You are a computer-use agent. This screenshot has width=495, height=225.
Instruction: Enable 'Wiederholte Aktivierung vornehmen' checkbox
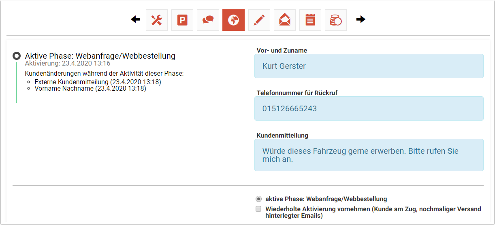(258, 209)
